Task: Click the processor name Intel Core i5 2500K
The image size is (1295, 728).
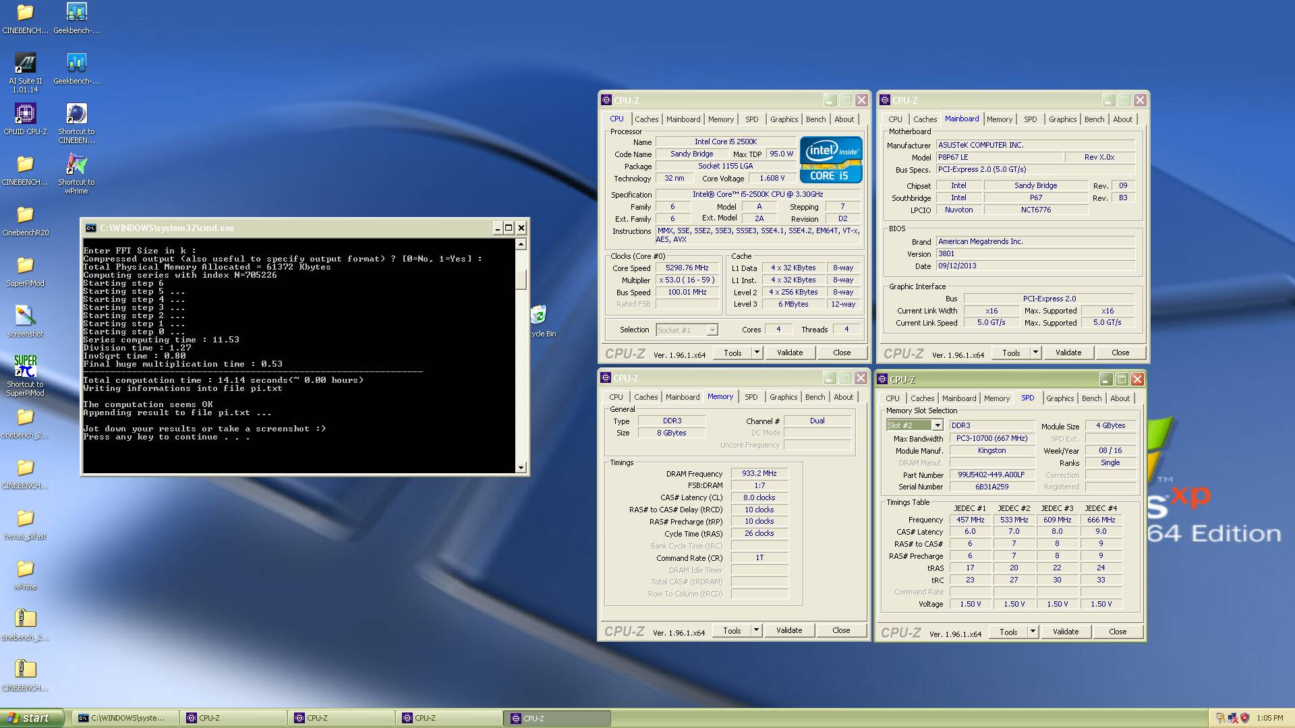Action: point(726,142)
